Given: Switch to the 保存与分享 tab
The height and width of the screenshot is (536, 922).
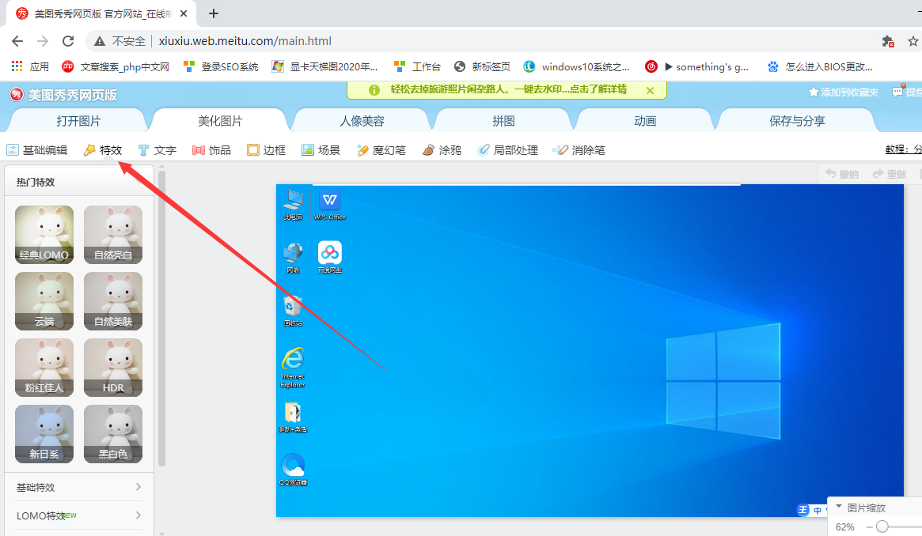Looking at the screenshot, I should click(x=797, y=121).
